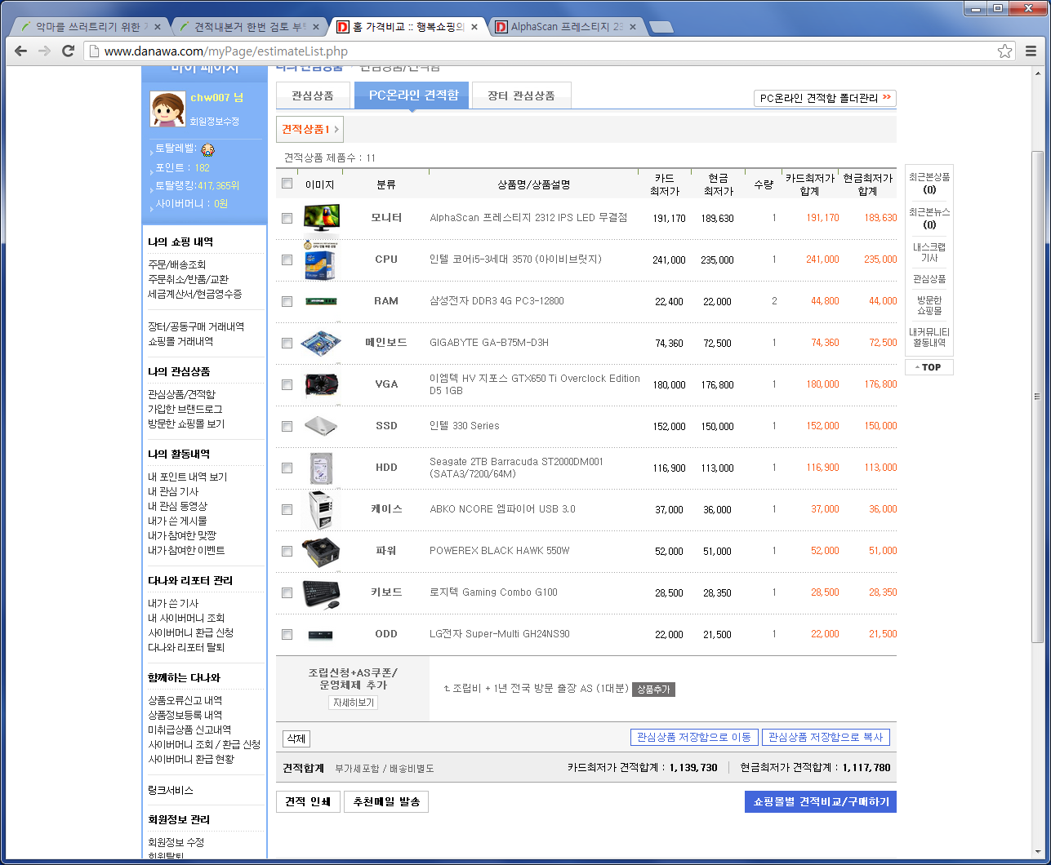The width and height of the screenshot is (1051, 865).
Task: Select PC온라인 견적함 tab
Action: (412, 95)
